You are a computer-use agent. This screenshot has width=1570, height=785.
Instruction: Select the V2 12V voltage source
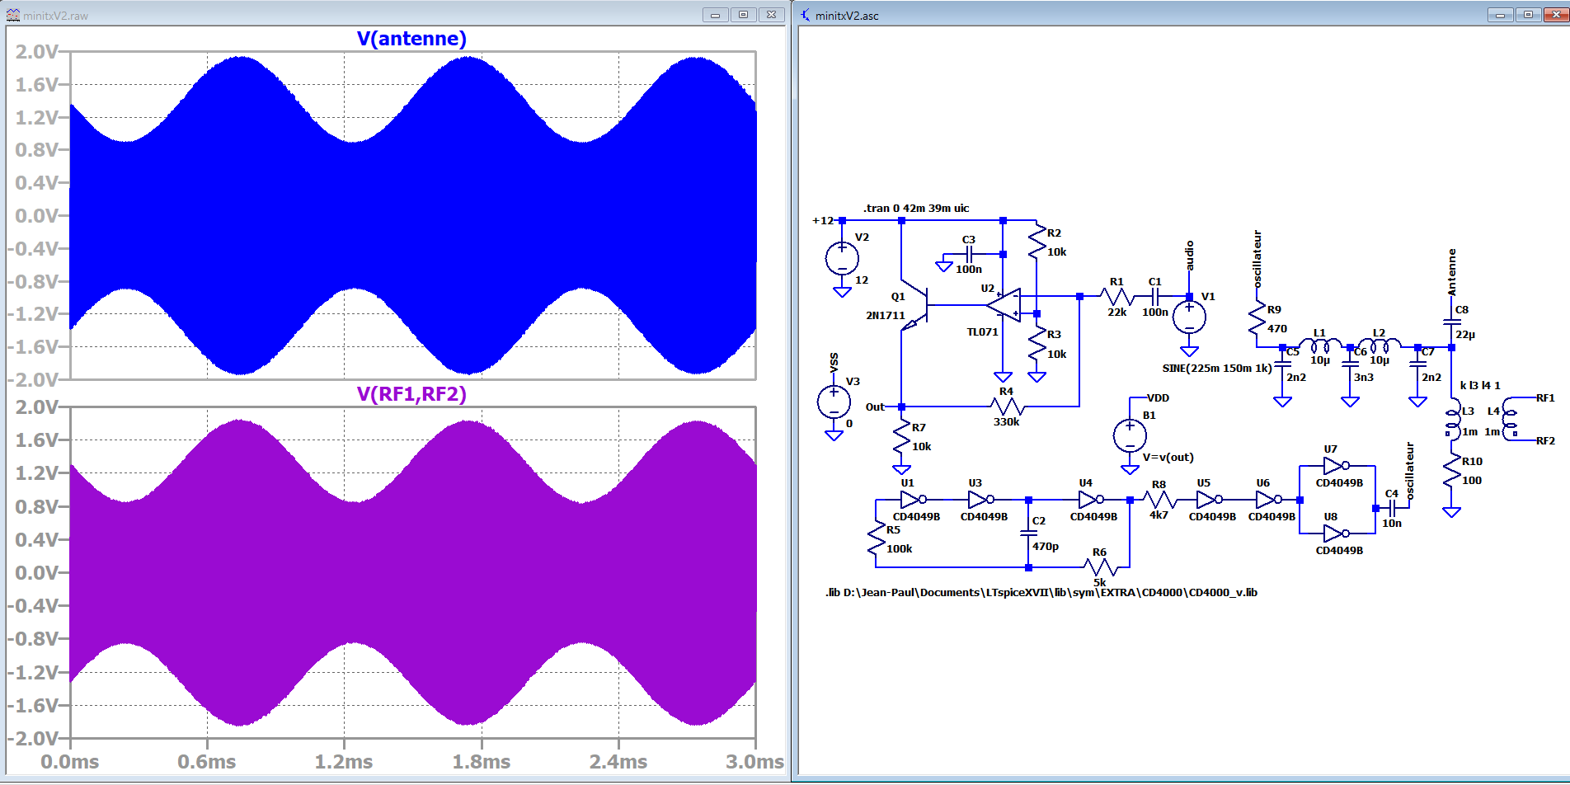click(x=842, y=259)
